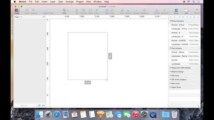Choose Landscape - 6 Plus artboard preset

[185, 29]
